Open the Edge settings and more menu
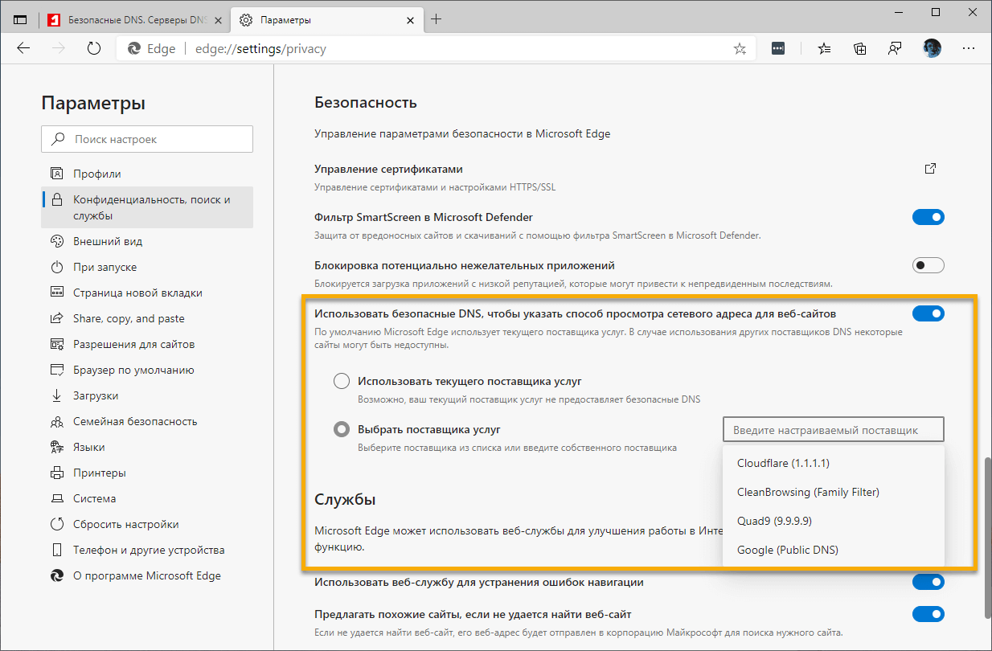 [x=969, y=48]
